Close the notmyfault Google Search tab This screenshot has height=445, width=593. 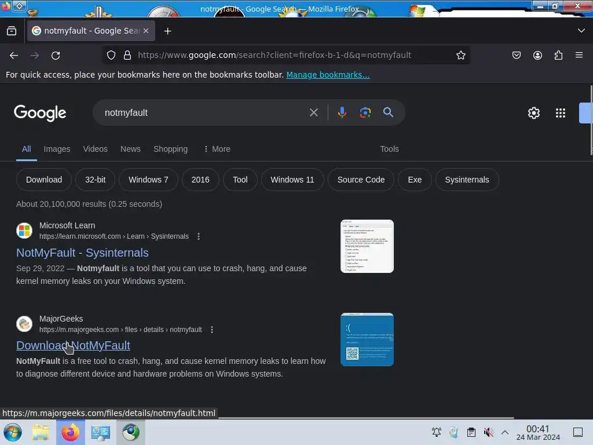click(146, 31)
